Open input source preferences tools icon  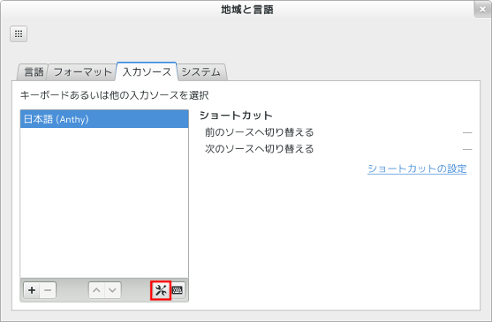click(161, 290)
